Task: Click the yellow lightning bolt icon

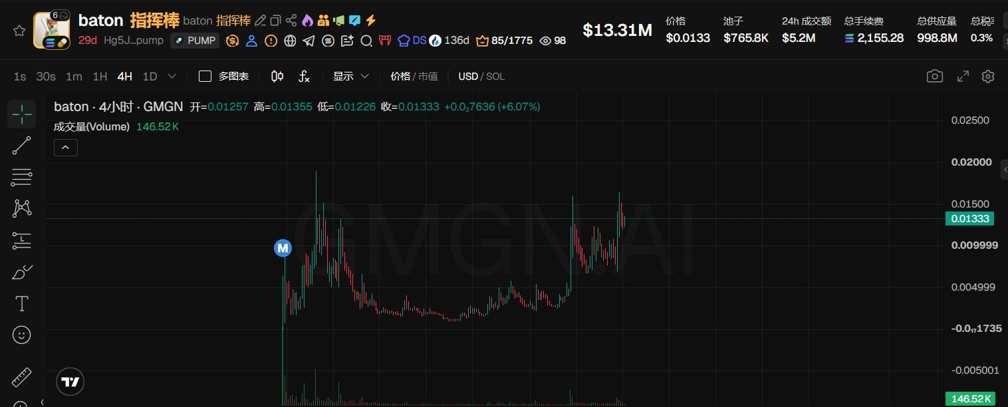Action: click(370, 21)
